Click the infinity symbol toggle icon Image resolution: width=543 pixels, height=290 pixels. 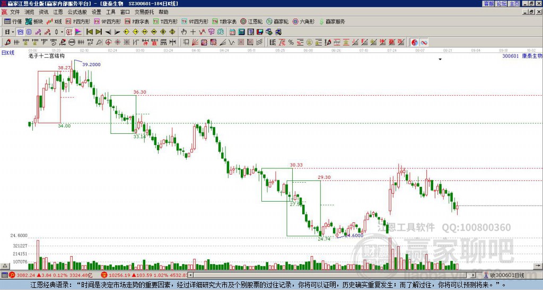424,42
